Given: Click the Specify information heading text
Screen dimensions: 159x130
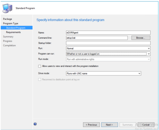Looking at the screenshot, I should pos(70,20).
